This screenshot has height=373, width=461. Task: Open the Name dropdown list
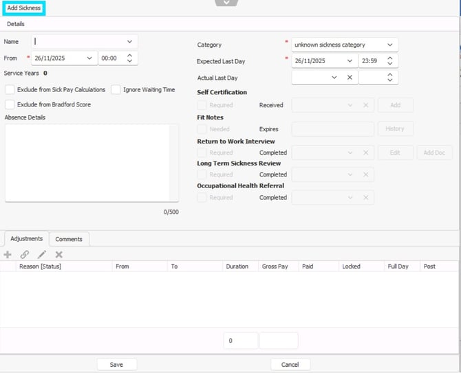129,42
